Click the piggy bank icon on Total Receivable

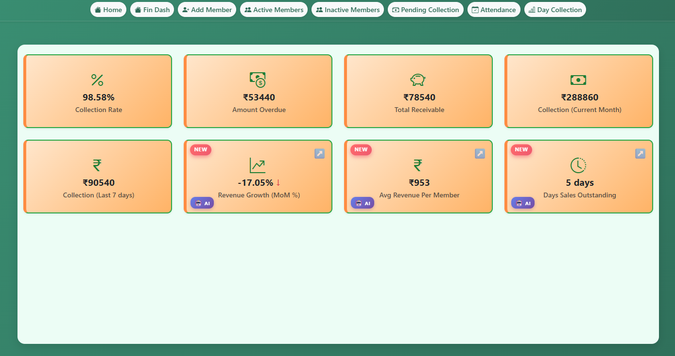pyautogui.click(x=417, y=80)
